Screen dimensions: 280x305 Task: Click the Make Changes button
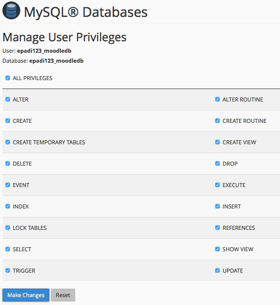tap(26, 295)
